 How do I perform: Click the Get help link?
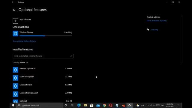point(154,30)
